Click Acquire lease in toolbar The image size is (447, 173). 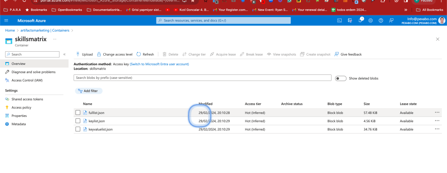coord(223,54)
